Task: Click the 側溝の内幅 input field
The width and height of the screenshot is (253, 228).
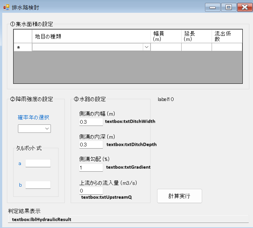Action: 91,122
